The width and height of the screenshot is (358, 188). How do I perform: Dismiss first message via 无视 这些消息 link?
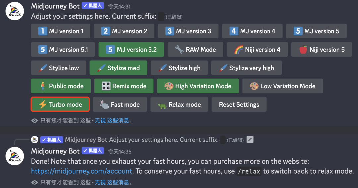(x=112, y=120)
